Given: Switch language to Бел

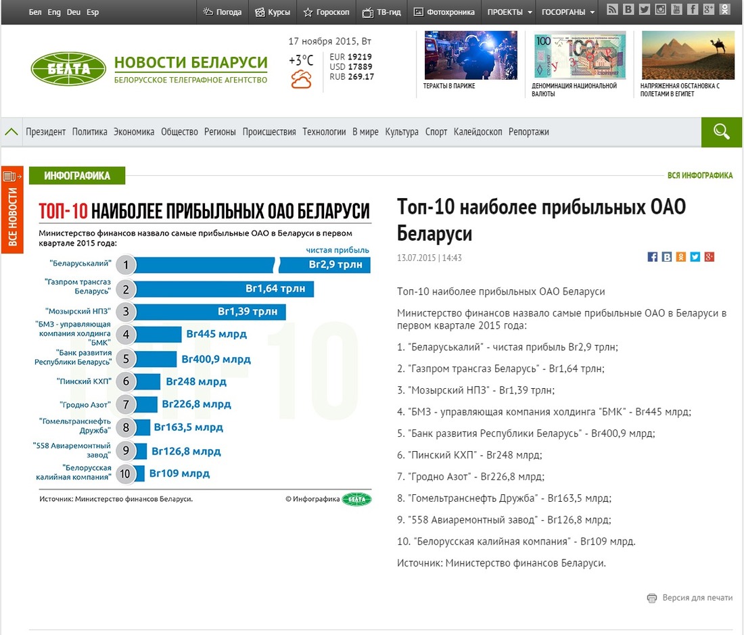Looking at the screenshot, I should coord(35,12).
